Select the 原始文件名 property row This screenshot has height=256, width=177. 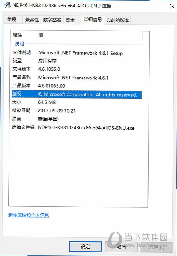[77, 127]
